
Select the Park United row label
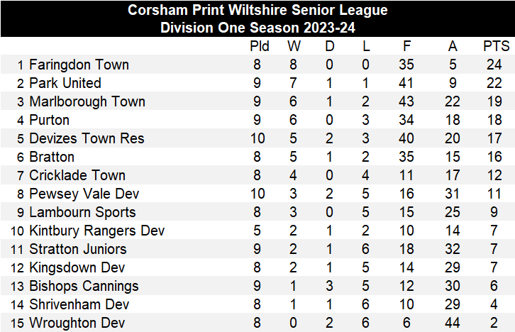65,83
